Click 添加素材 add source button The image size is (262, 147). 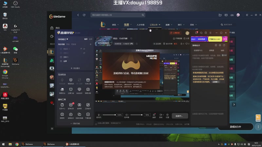(x=75, y=68)
